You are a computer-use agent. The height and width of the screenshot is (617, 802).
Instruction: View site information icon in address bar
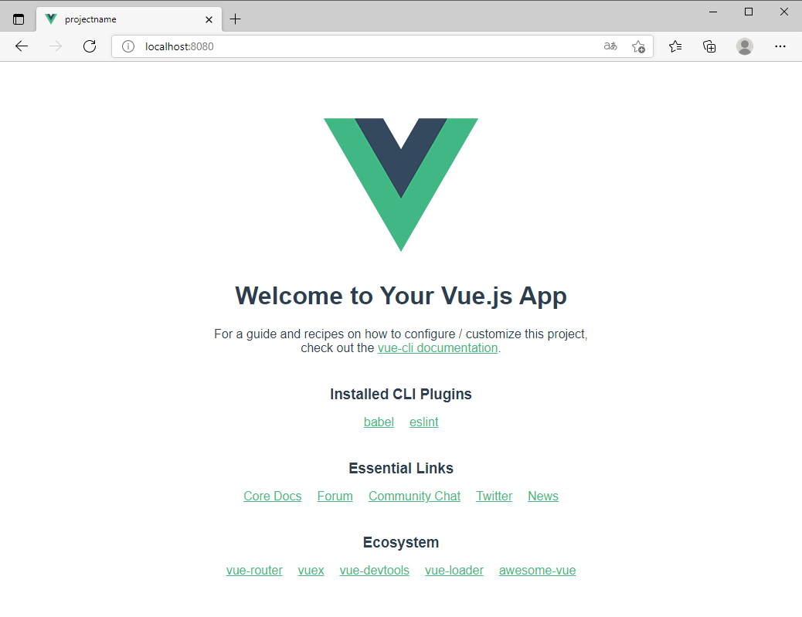(127, 46)
